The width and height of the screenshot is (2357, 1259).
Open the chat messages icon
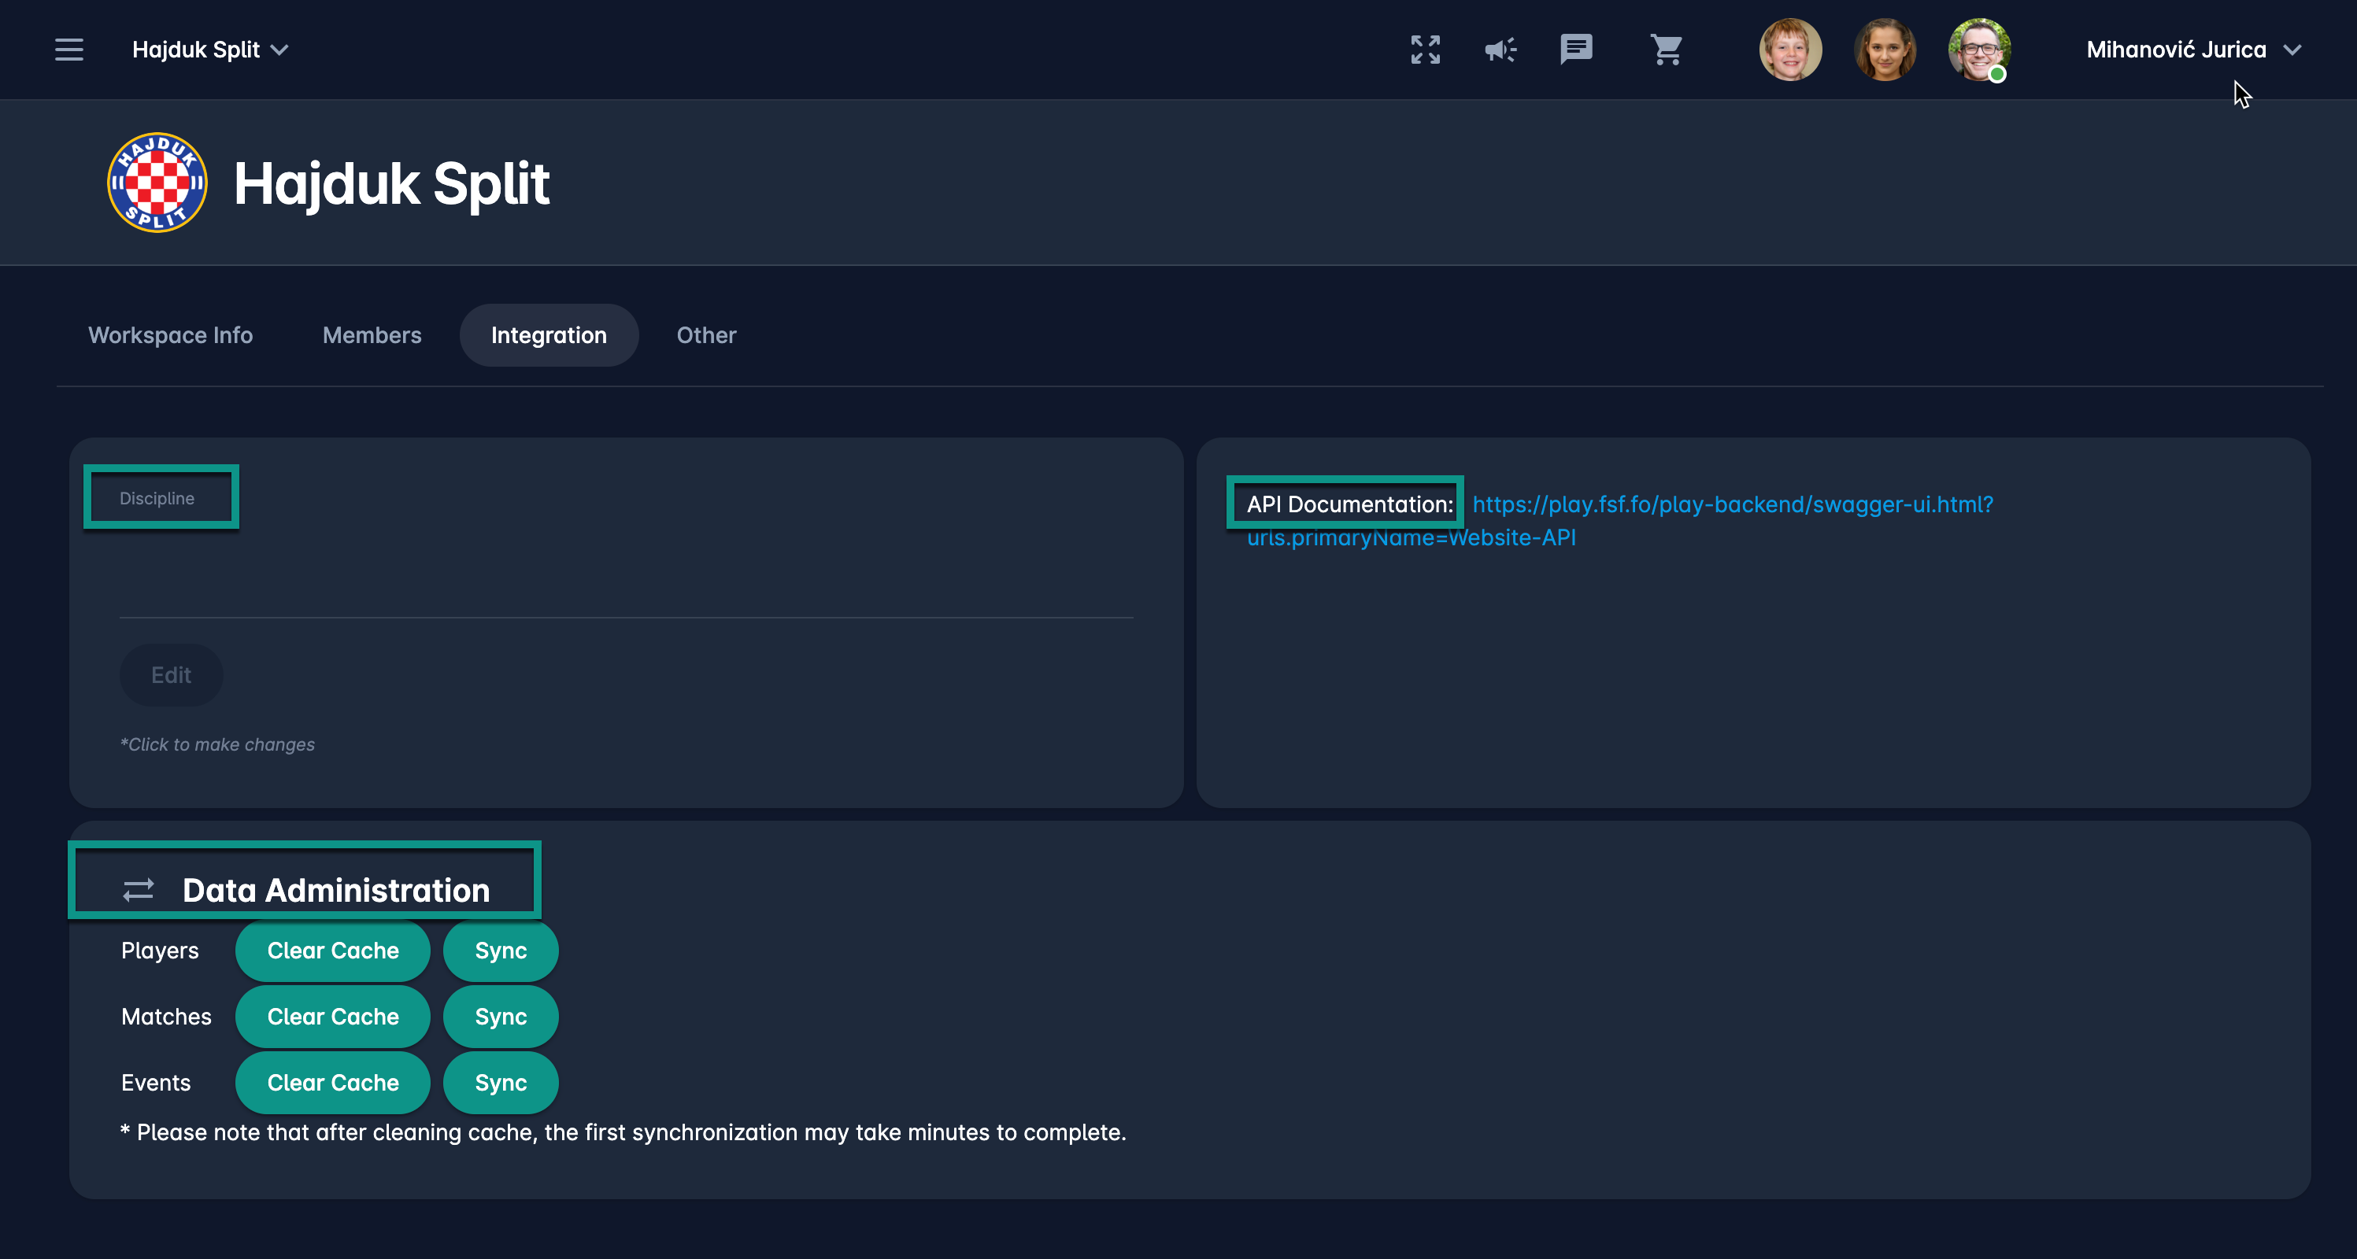click(1575, 50)
